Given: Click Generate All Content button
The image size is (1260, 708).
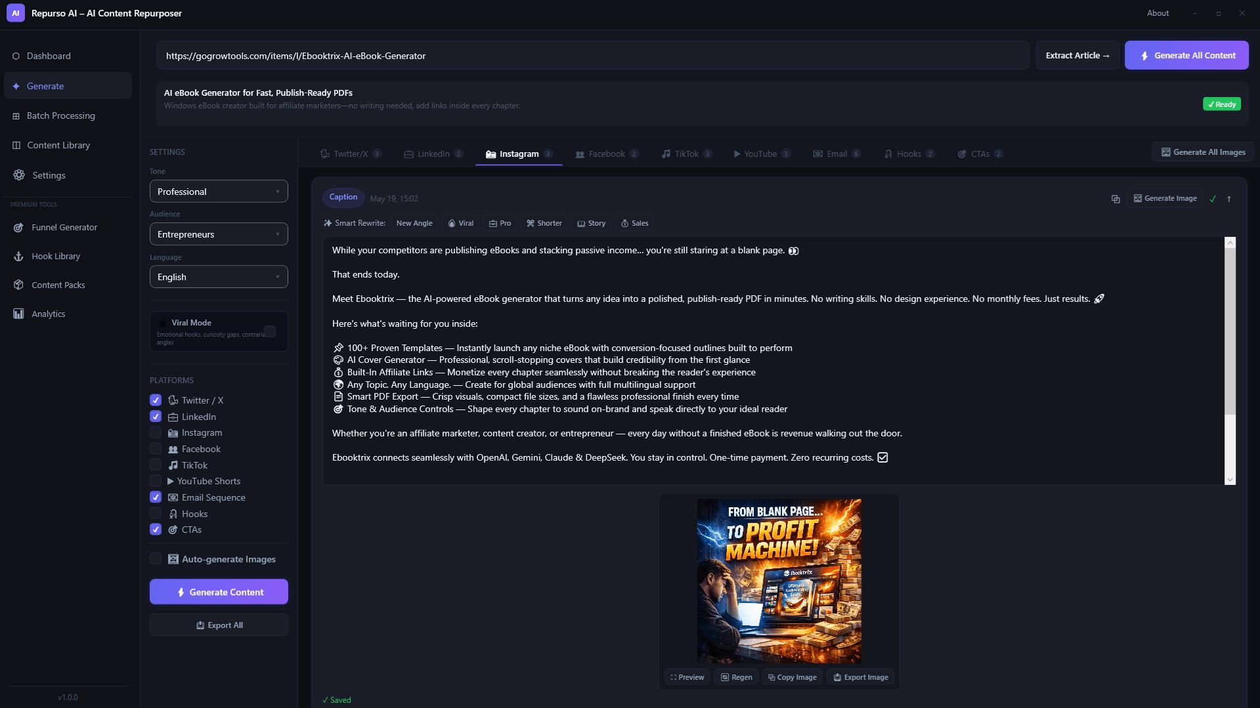Looking at the screenshot, I should [1186, 56].
